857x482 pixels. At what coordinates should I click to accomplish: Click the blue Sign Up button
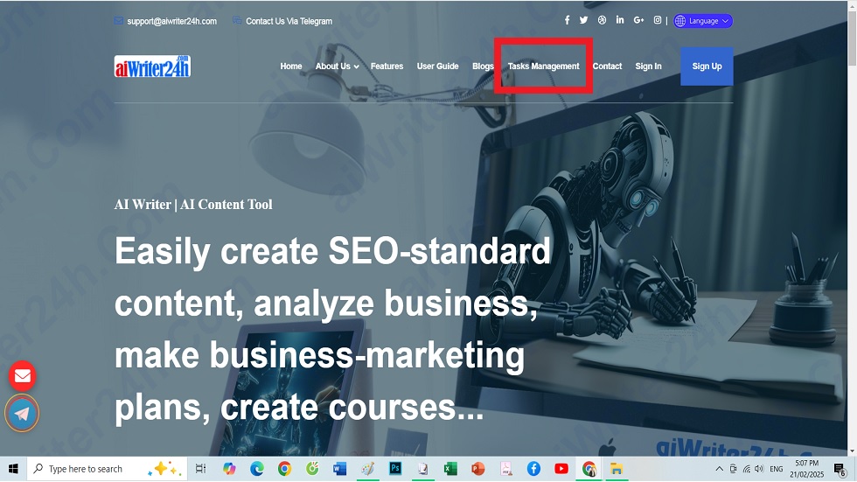coord(707,66)
